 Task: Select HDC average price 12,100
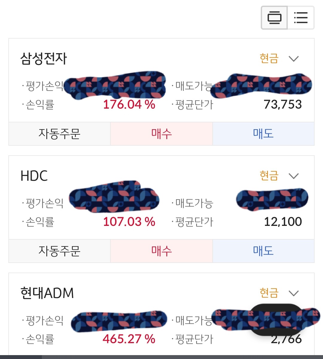click(x=283, y=222)
